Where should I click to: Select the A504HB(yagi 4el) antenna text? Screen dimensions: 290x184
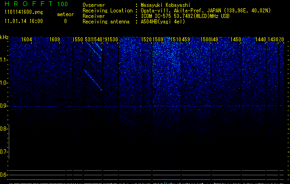(x=163, y=22)
